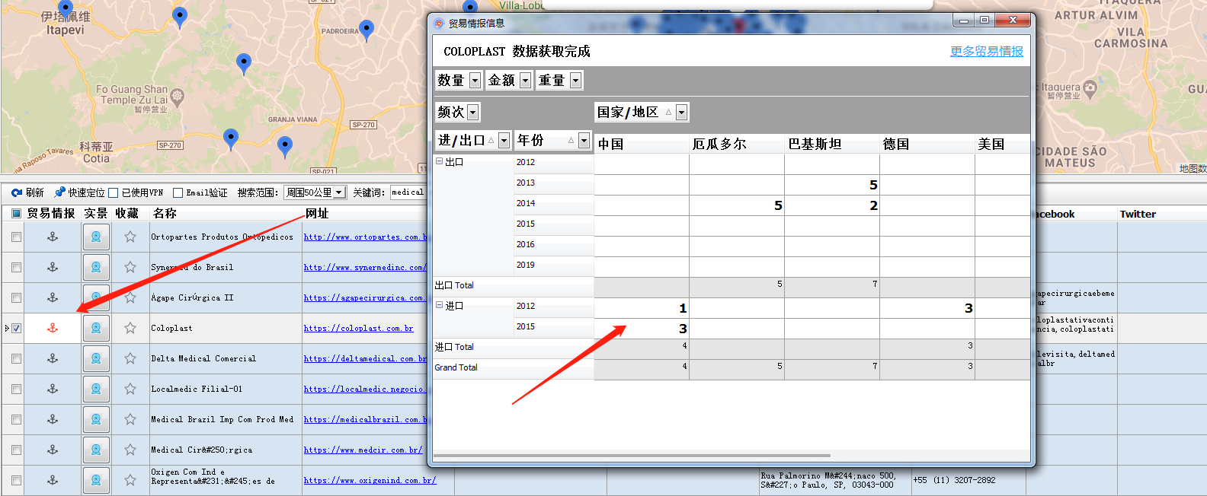Favorite Delta Medical Comercial with star icon
Image resolution: width=1207 pixels, height=496 pixels.
click(x=130, y=358)
